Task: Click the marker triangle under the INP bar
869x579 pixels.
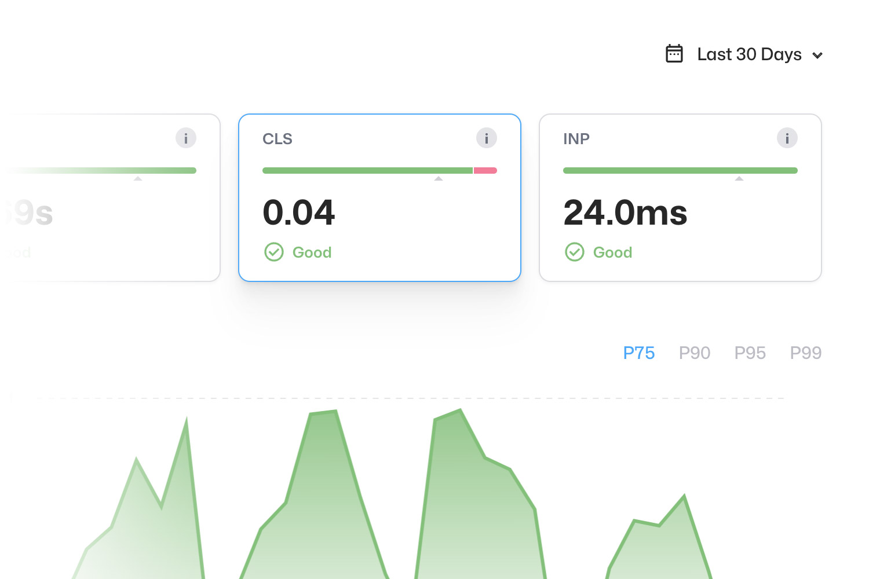Action: [x=739, y=178]
